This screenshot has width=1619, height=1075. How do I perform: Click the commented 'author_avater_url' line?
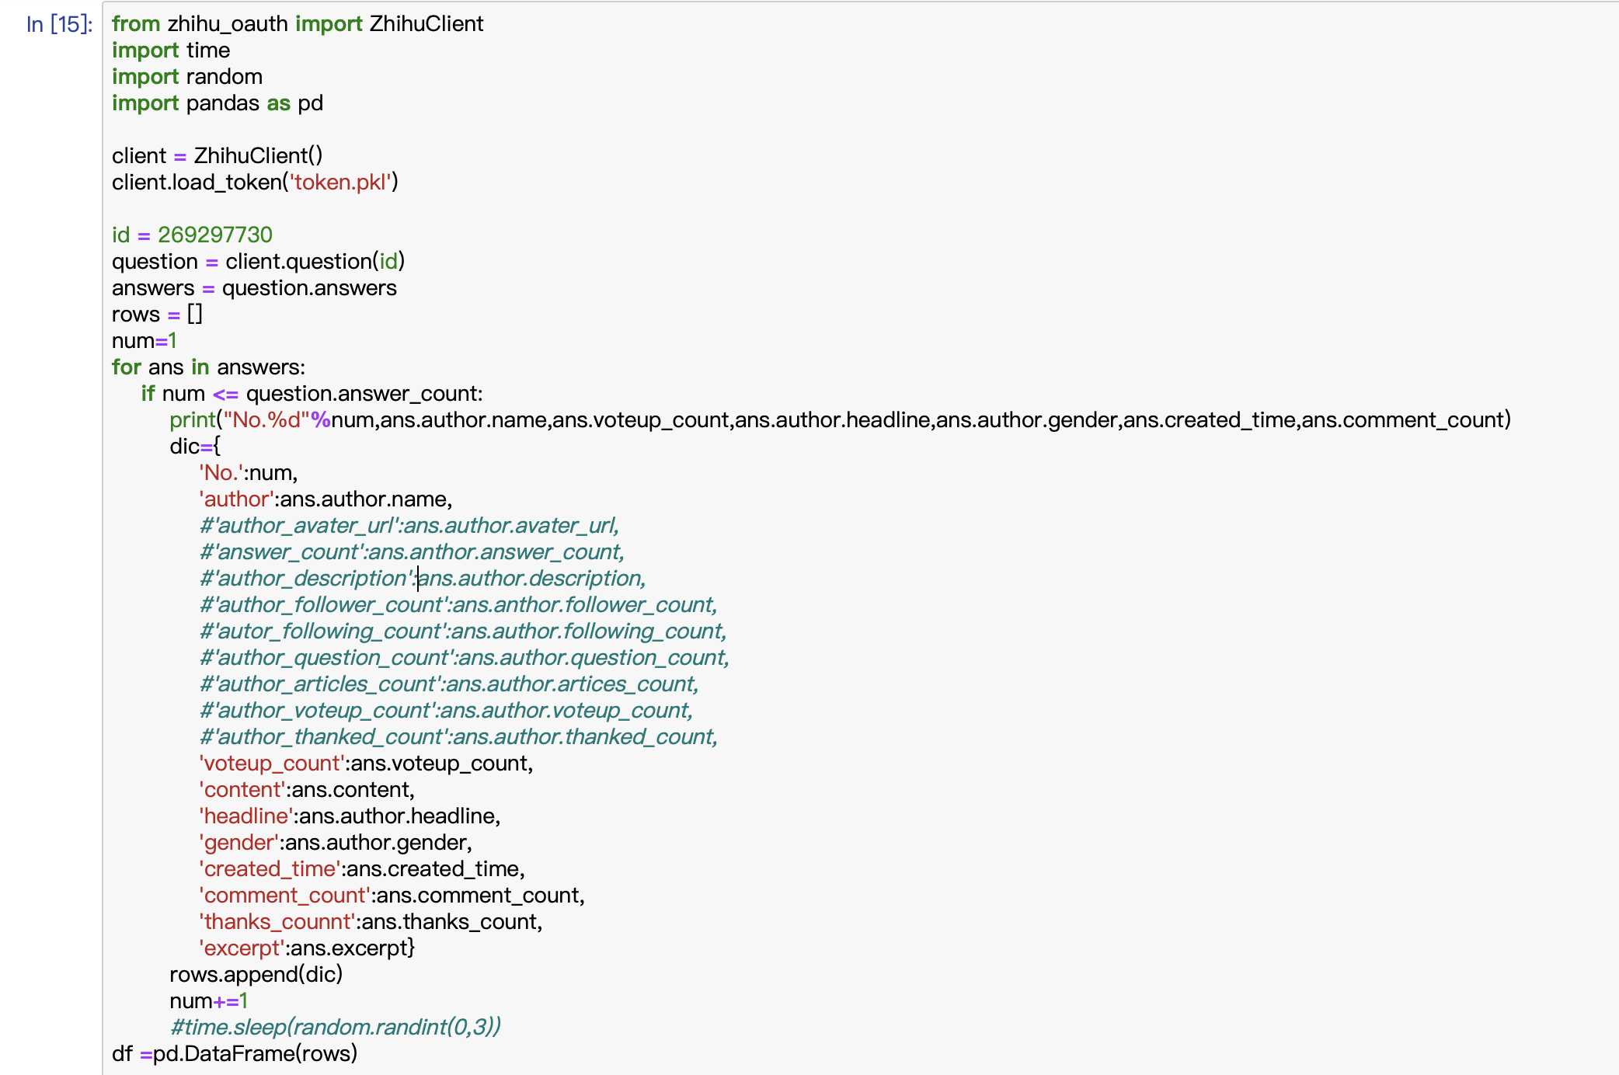click(409, 526)
